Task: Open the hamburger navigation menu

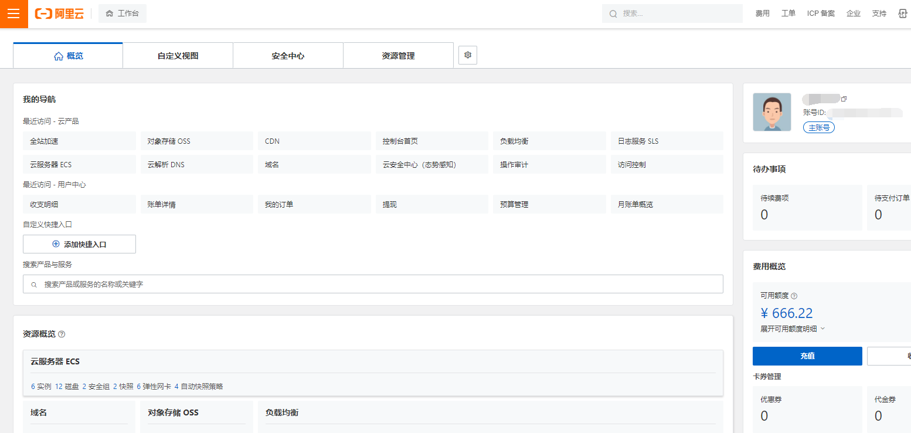Action: [x=13, y=13]
